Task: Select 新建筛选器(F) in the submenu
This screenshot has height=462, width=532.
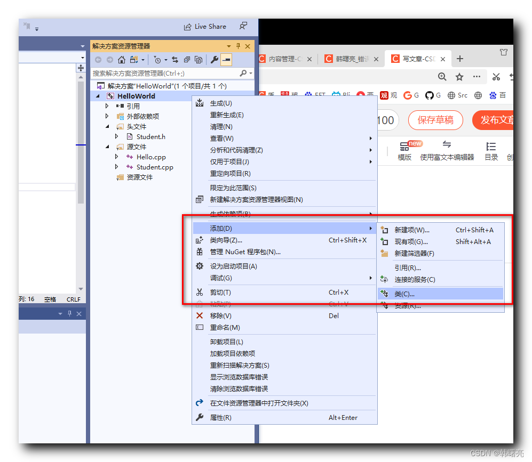Action: point(440,253)
